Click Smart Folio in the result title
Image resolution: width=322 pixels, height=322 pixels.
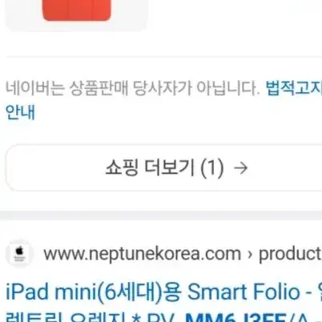pyautogui.click(x=244, y=292)
